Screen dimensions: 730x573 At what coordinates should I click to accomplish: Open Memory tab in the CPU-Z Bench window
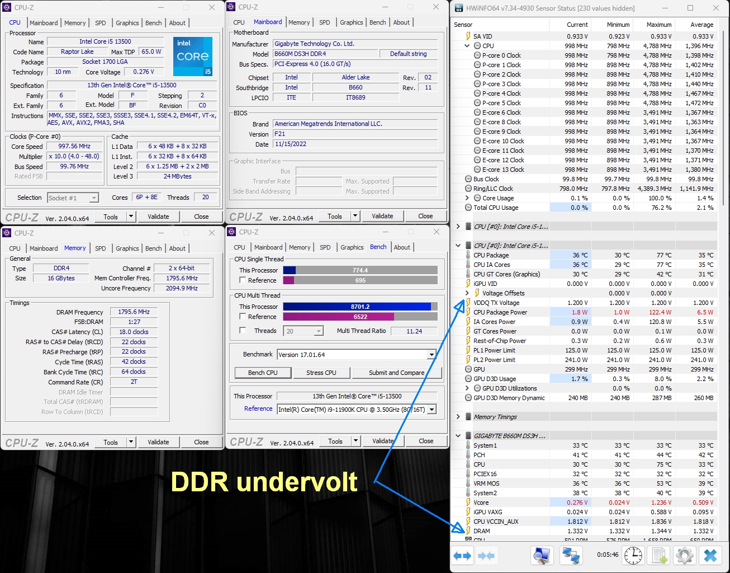pos(300,247)
